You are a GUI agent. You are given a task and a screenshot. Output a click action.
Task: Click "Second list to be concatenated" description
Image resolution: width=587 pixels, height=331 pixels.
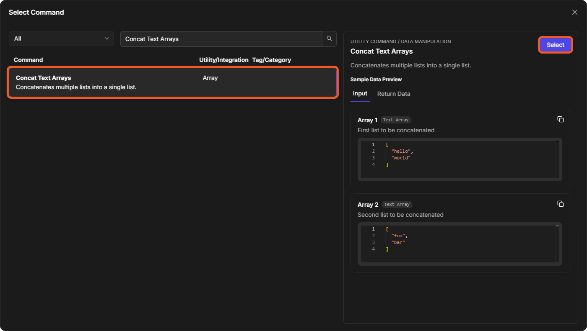(400, 215)
